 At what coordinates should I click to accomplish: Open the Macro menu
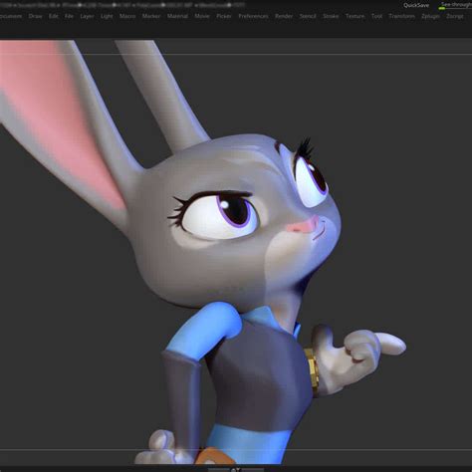pos(127,16)
